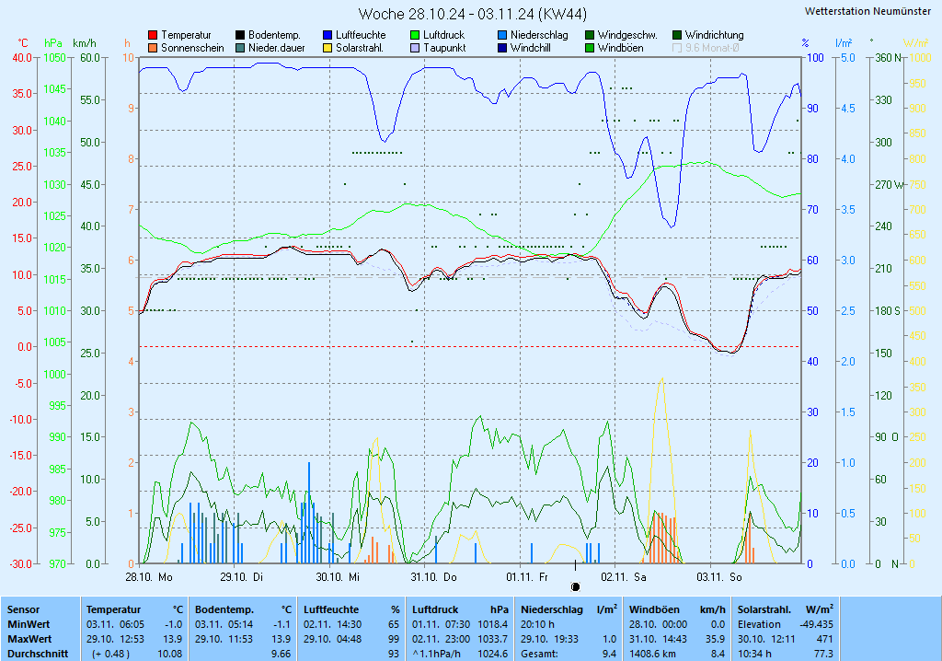This screenshot has height=661, width=942.
Task: Select the dark blue Windchill legend marker
Action: point(502,48)
